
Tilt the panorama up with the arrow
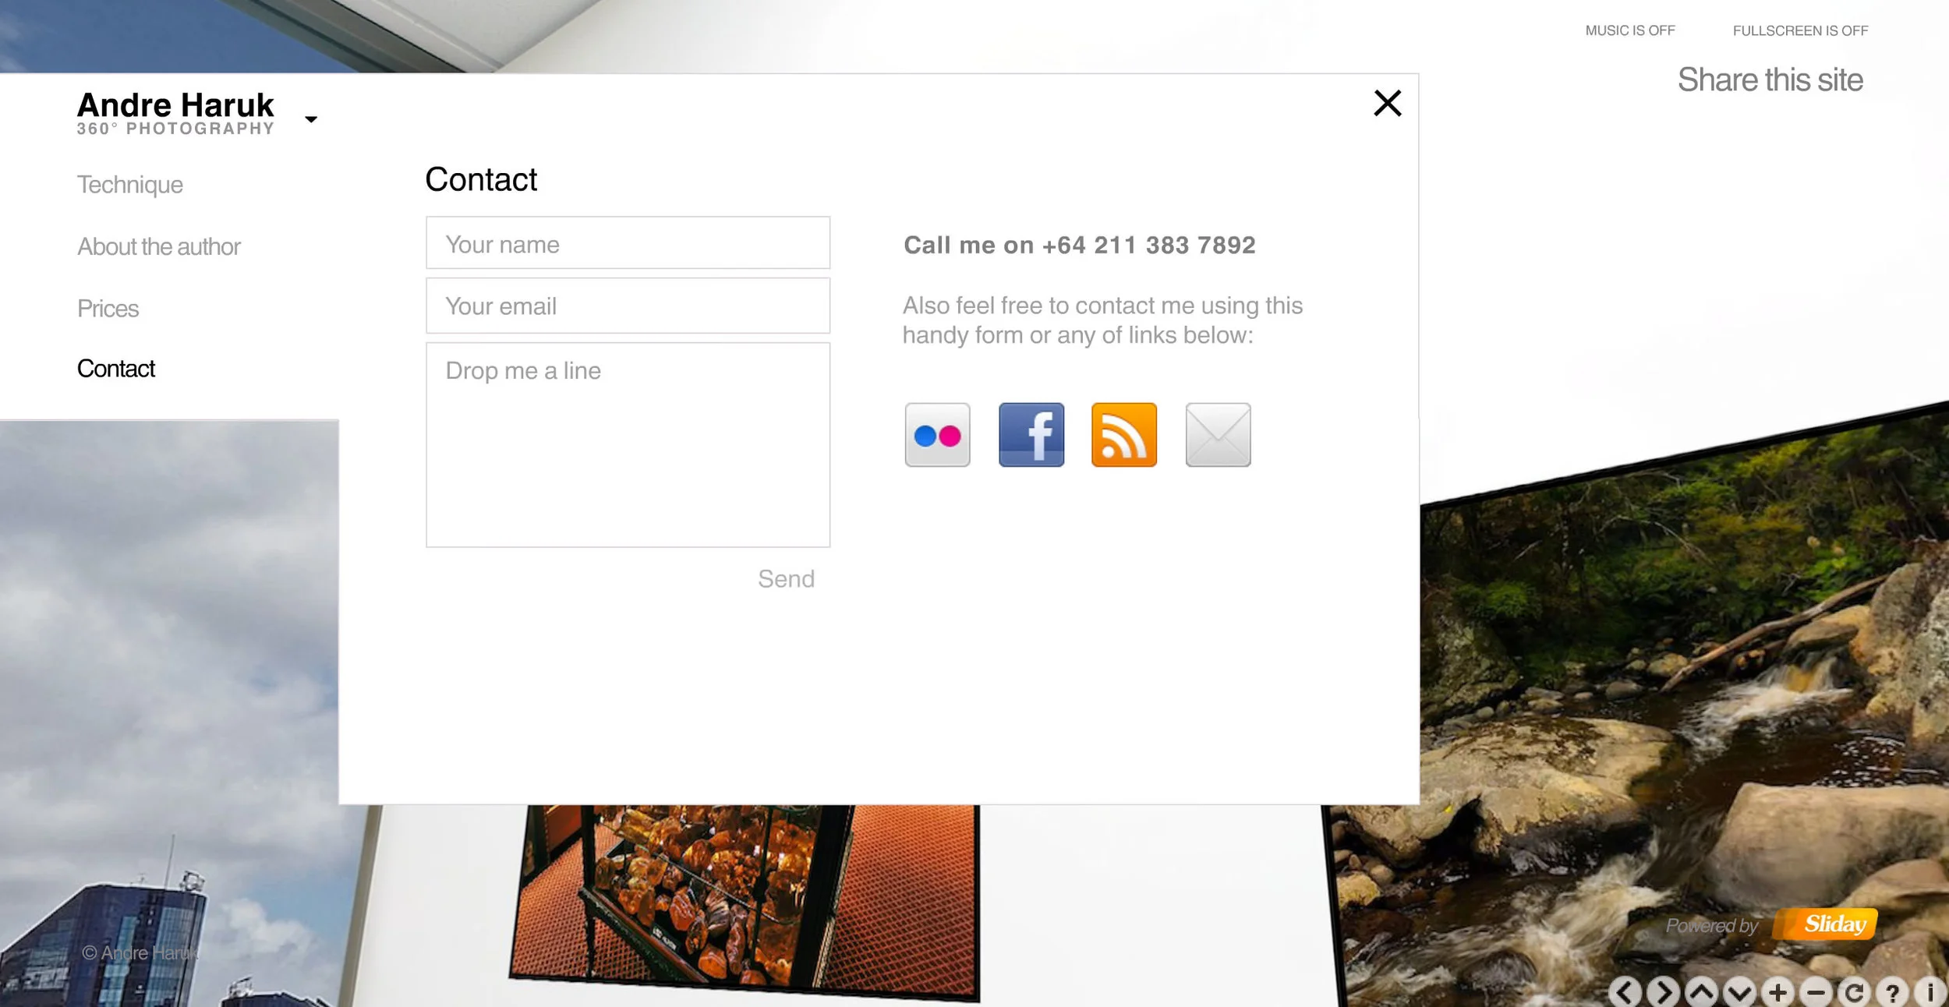pos(1701,992)
